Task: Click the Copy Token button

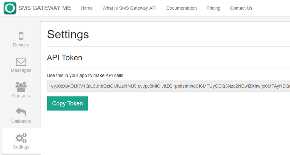Action: (x=67, y=103)
